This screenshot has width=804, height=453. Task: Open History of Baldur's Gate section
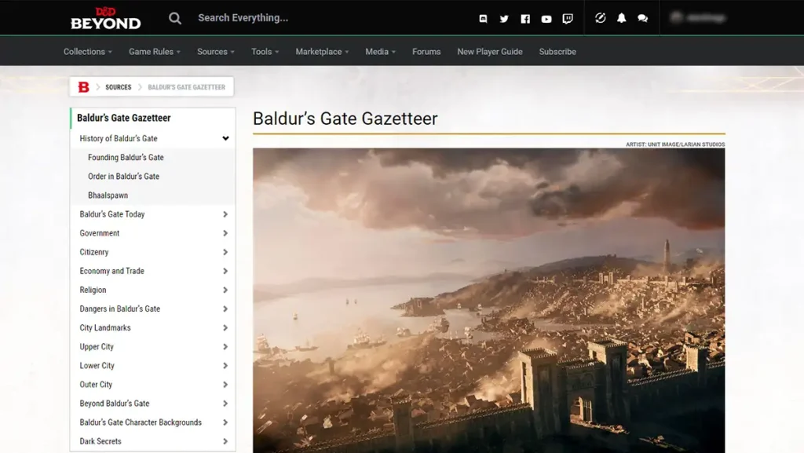tap(119, 138)
